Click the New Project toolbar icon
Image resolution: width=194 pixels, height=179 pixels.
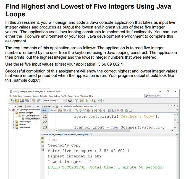click(x=17, y=101)
